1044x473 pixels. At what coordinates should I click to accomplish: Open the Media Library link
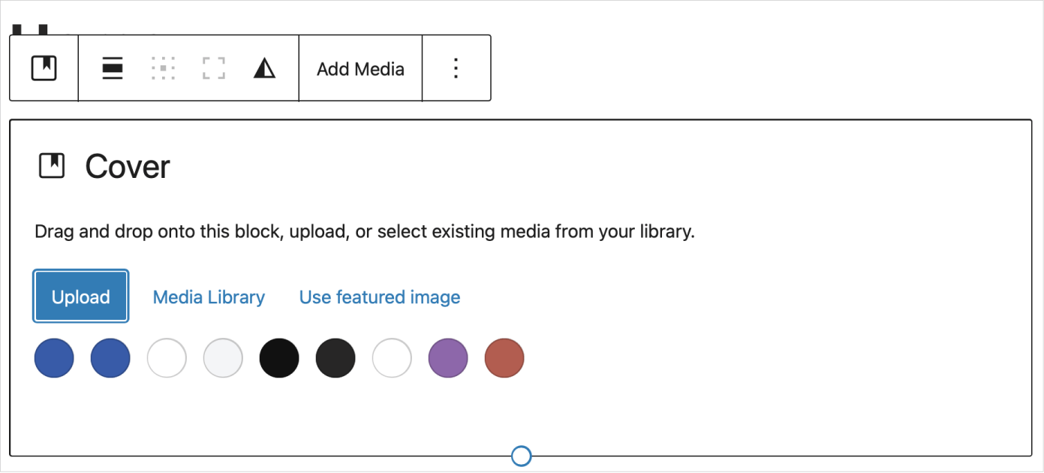(x=209, y=297)
